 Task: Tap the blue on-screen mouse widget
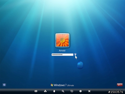point(80,65)
